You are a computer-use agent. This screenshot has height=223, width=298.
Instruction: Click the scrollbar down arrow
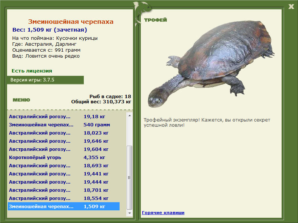point(130,213)
